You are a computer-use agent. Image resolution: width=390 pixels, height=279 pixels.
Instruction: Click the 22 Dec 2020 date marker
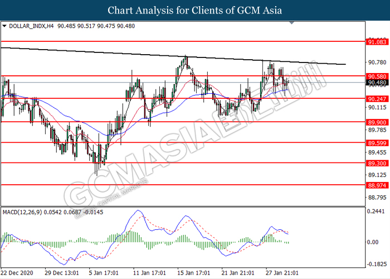pyautogui.click(x=17, y=273)
